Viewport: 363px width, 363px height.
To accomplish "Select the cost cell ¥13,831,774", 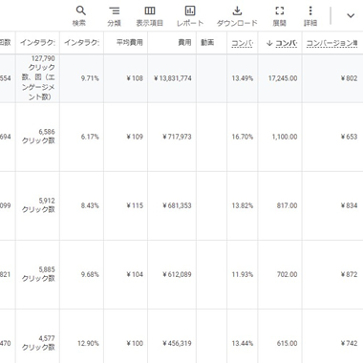I will point(173,78).
